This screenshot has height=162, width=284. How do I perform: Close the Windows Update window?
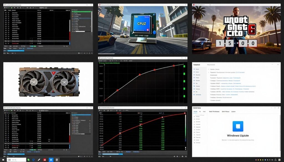pyautogui.click(x=278, y=108)
